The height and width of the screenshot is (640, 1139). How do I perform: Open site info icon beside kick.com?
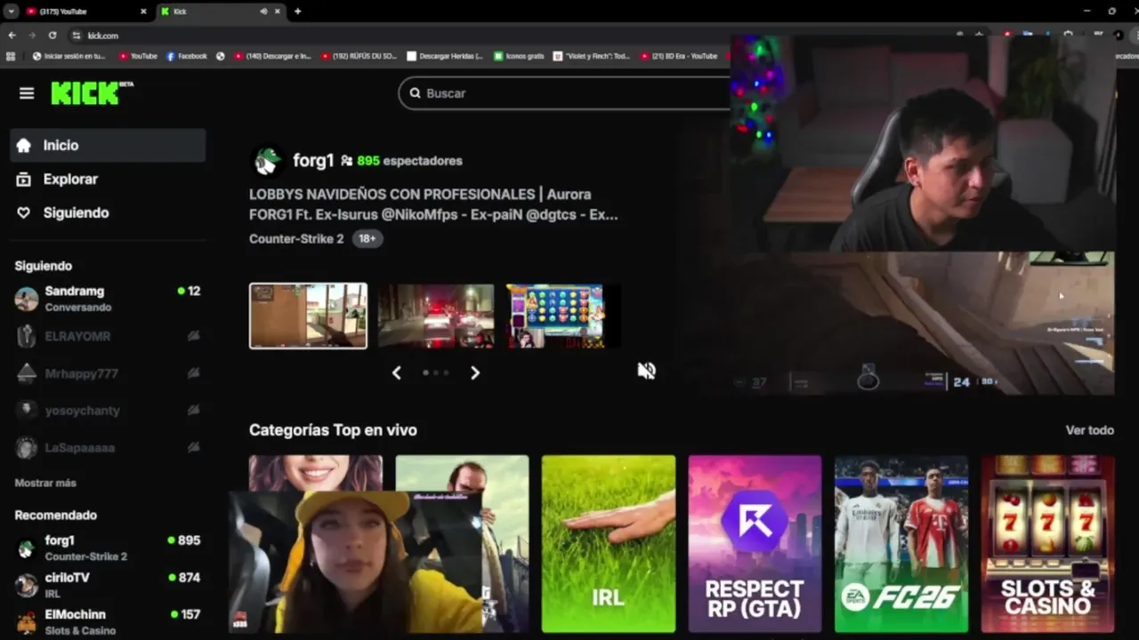(x=77, y=36)
